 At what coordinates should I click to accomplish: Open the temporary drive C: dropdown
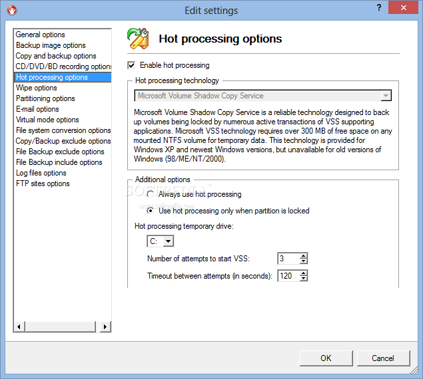[169, 241]
